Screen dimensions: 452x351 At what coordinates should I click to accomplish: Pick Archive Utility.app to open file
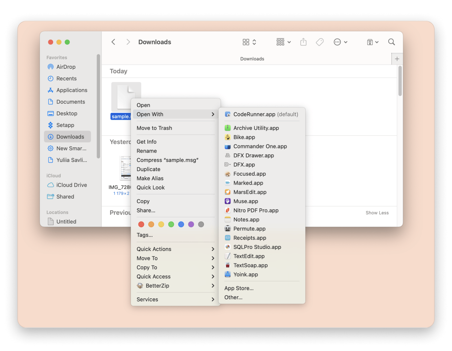(256, 128)
